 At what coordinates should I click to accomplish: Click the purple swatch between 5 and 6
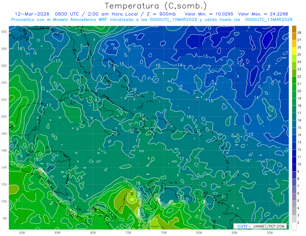click(x=294, y=197)
